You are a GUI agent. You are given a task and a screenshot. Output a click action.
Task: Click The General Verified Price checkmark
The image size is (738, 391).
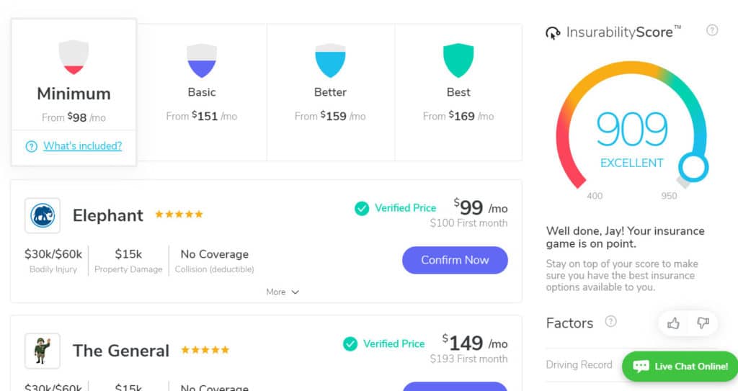click(x=350, y=343)
